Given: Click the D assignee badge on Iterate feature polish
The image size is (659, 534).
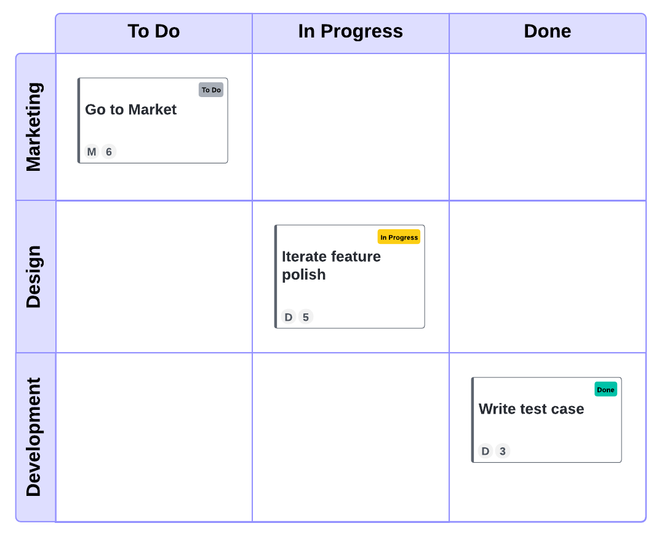Looking at the screenshot, I should point(289,317).
